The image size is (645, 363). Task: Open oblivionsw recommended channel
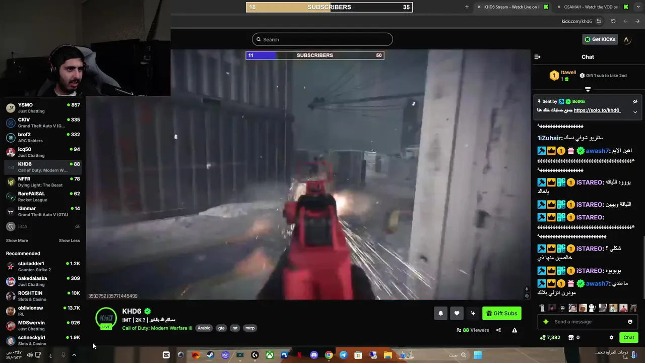43,311
